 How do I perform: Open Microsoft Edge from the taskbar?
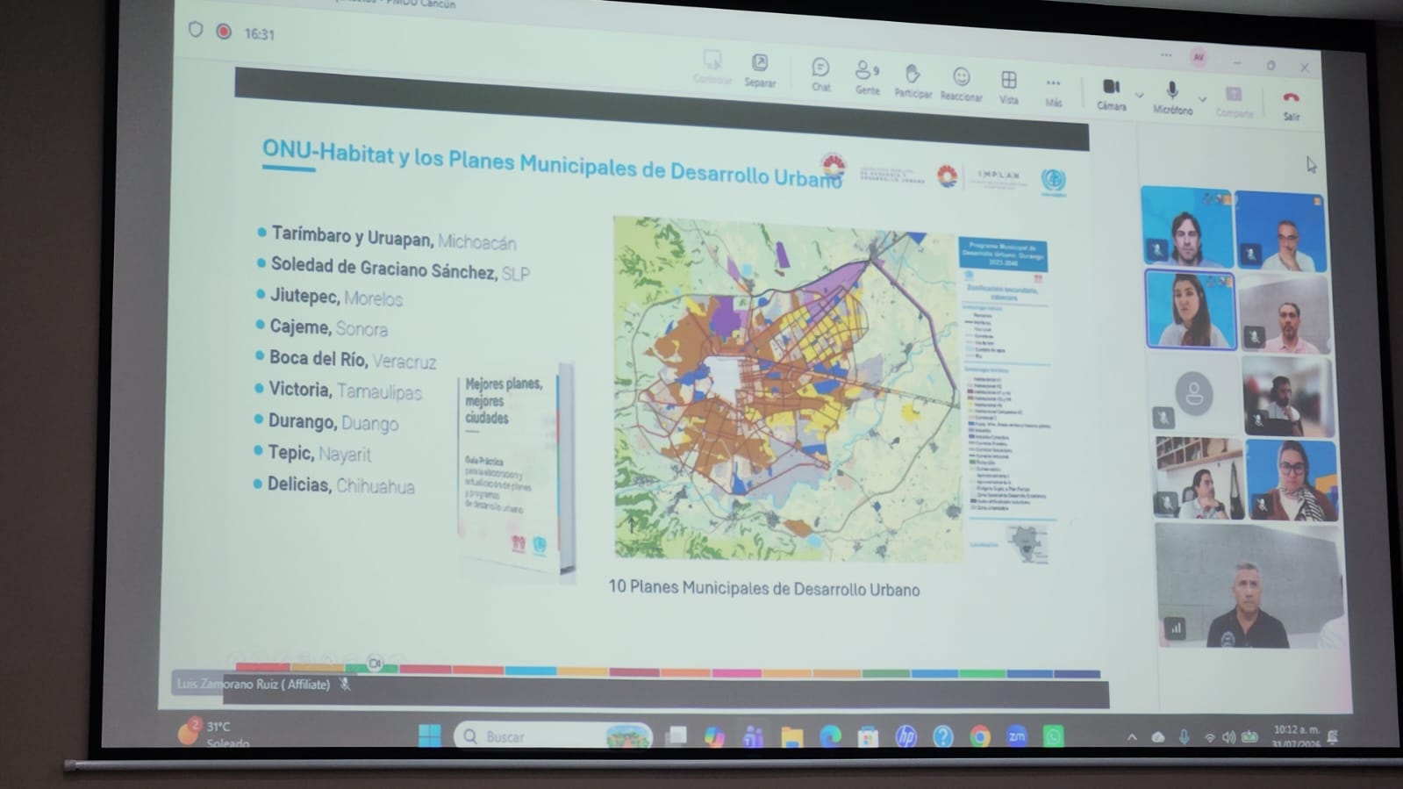pyautogui.click(x=829, y=736)
